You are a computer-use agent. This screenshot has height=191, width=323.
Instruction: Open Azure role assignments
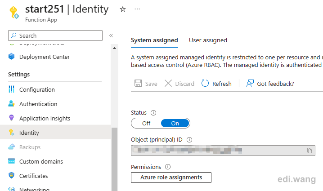(x=171, y=178)
